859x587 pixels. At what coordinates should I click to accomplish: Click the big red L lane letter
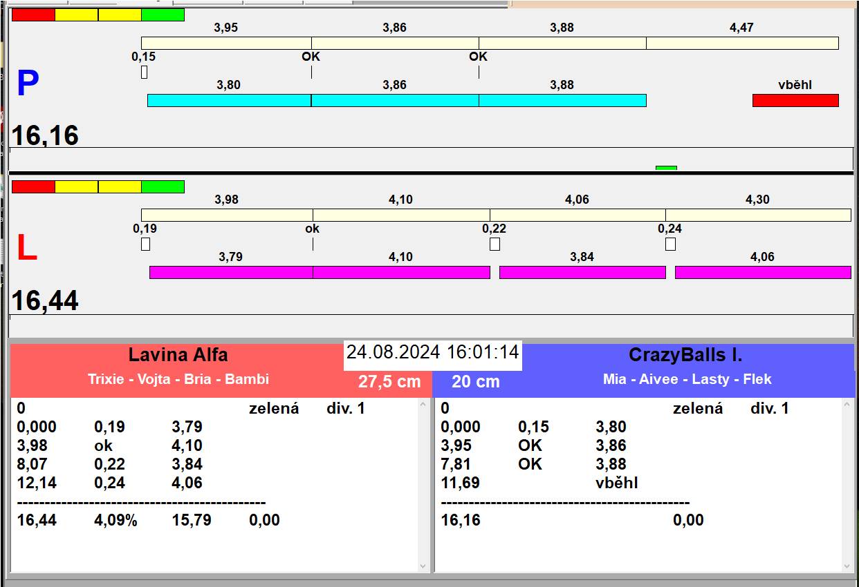(x=26, y=249)
